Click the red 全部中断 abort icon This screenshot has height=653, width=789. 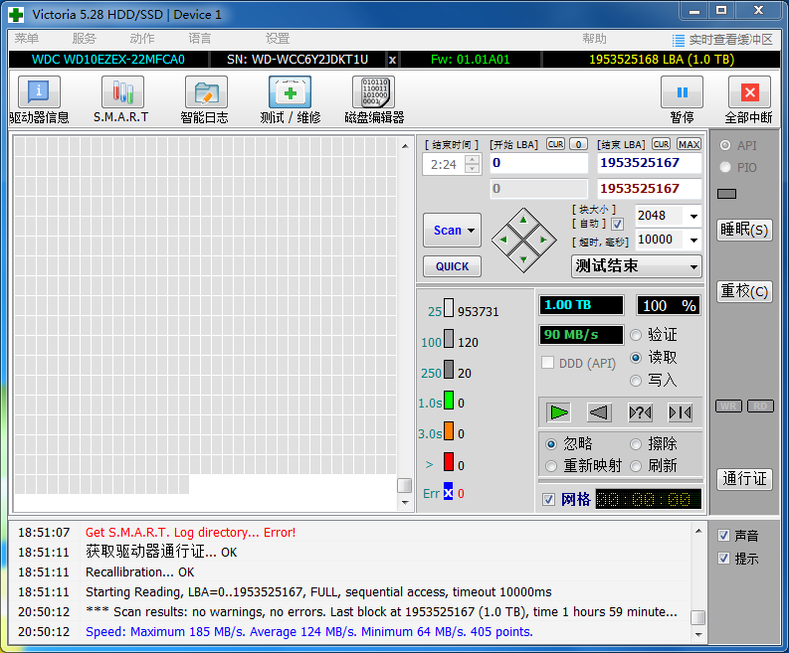pyautogui.click(x=749, y=92)
